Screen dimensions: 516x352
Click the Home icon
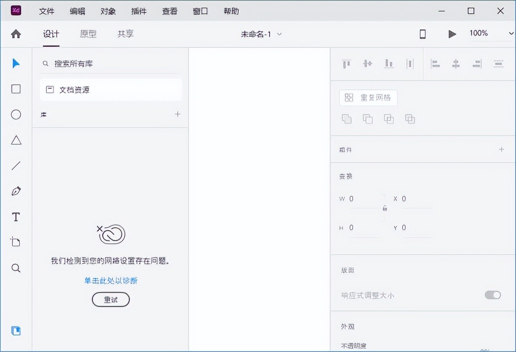(x=16, y=34)
